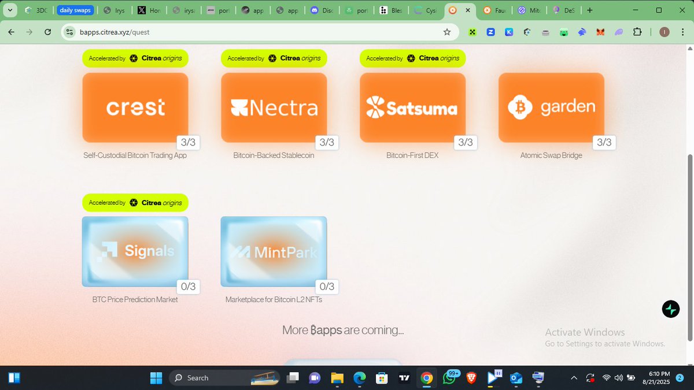Viewport: 694px width, 390px height.
Task: Open TradingView from taskbar
Action: 404,378
